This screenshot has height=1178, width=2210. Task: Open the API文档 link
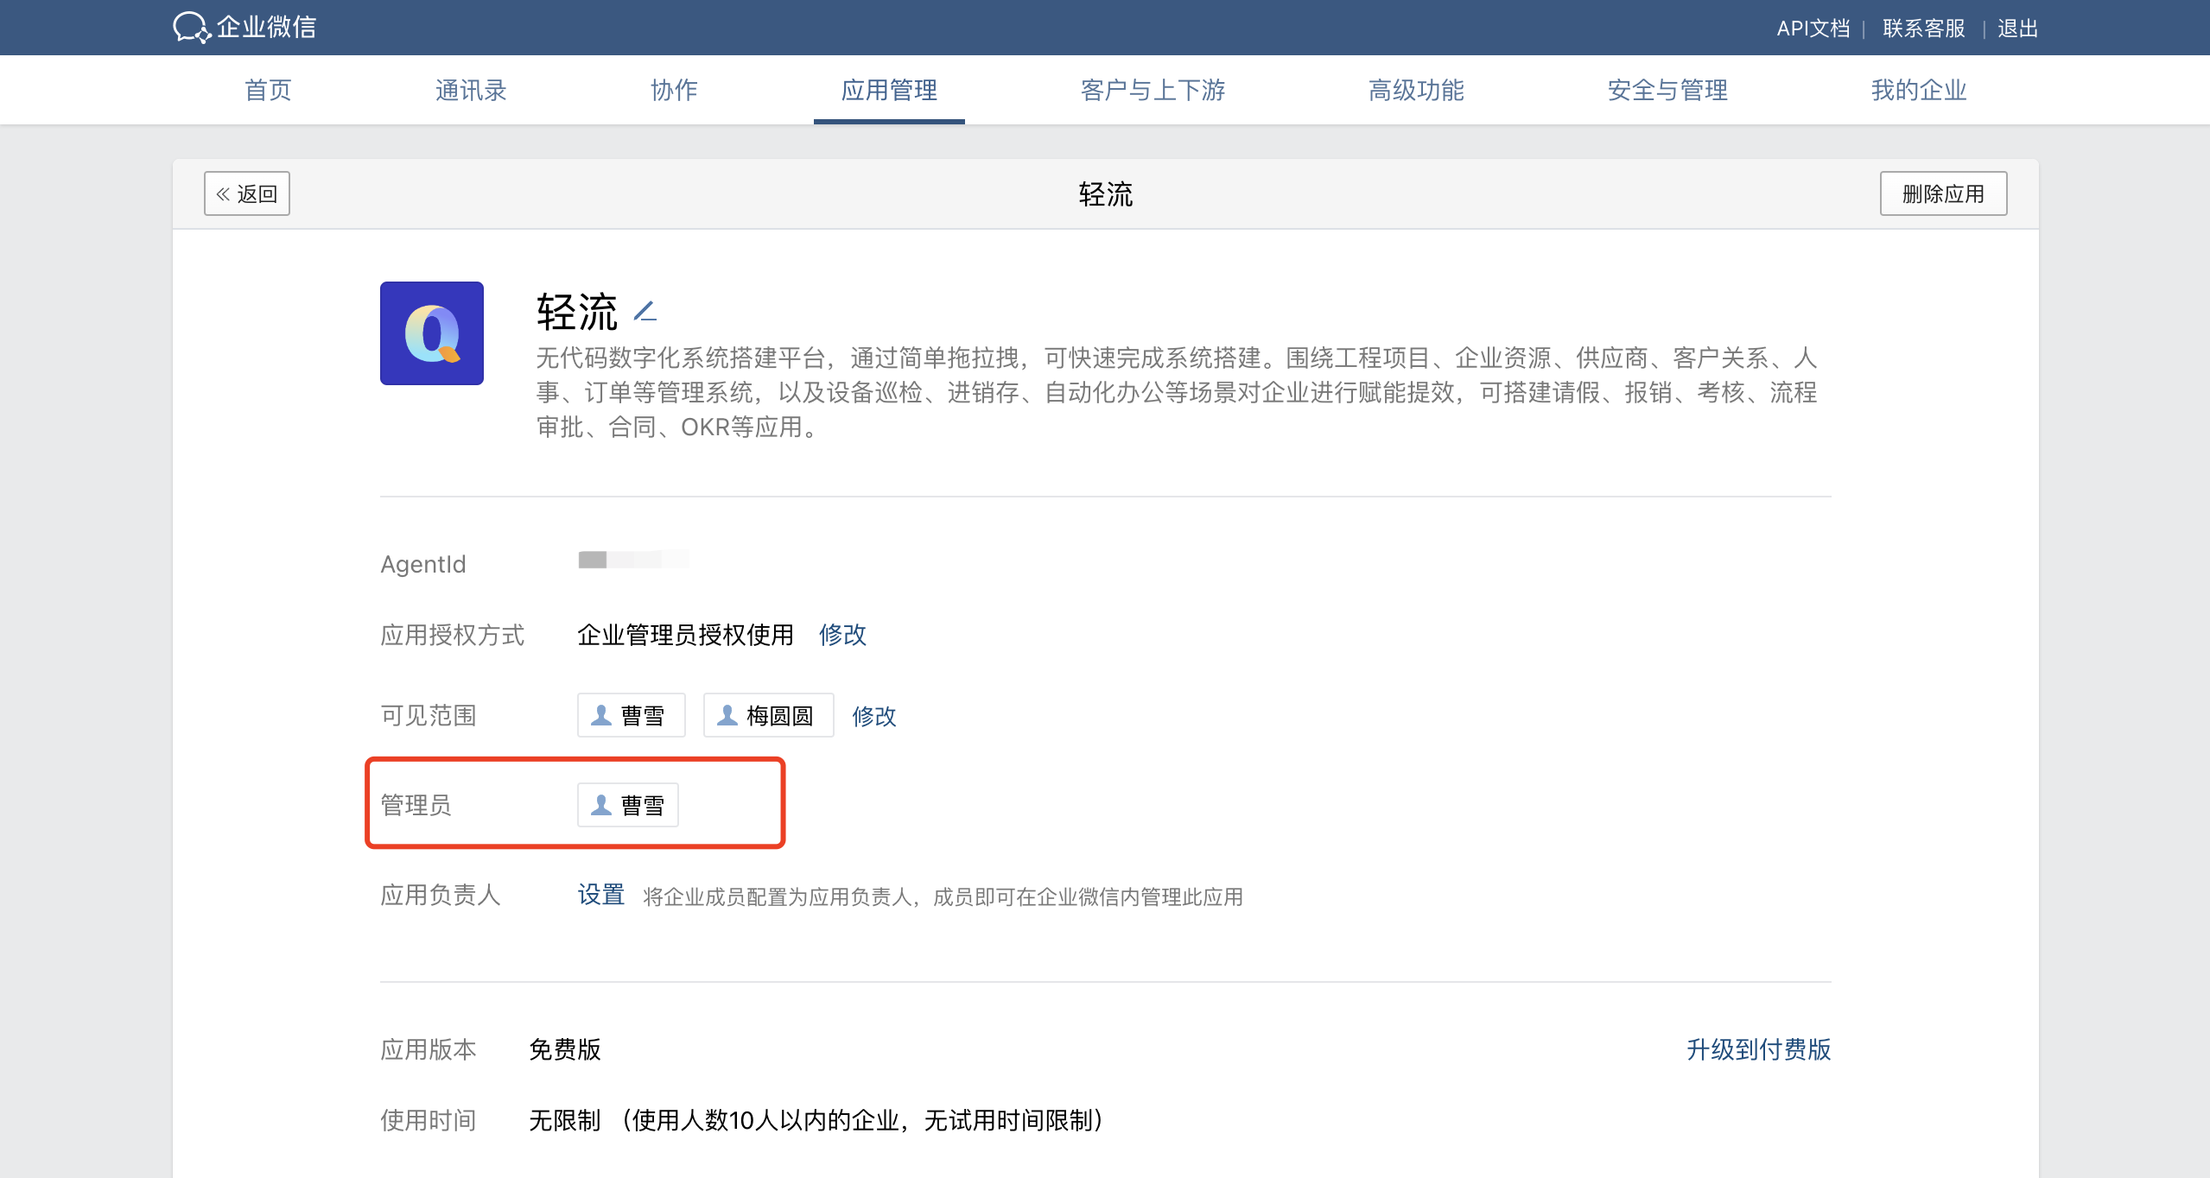coord(1813,28)
